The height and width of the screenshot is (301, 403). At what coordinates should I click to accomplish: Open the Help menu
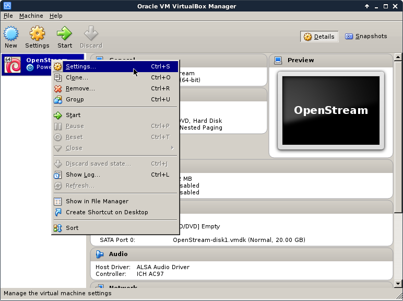56,16
